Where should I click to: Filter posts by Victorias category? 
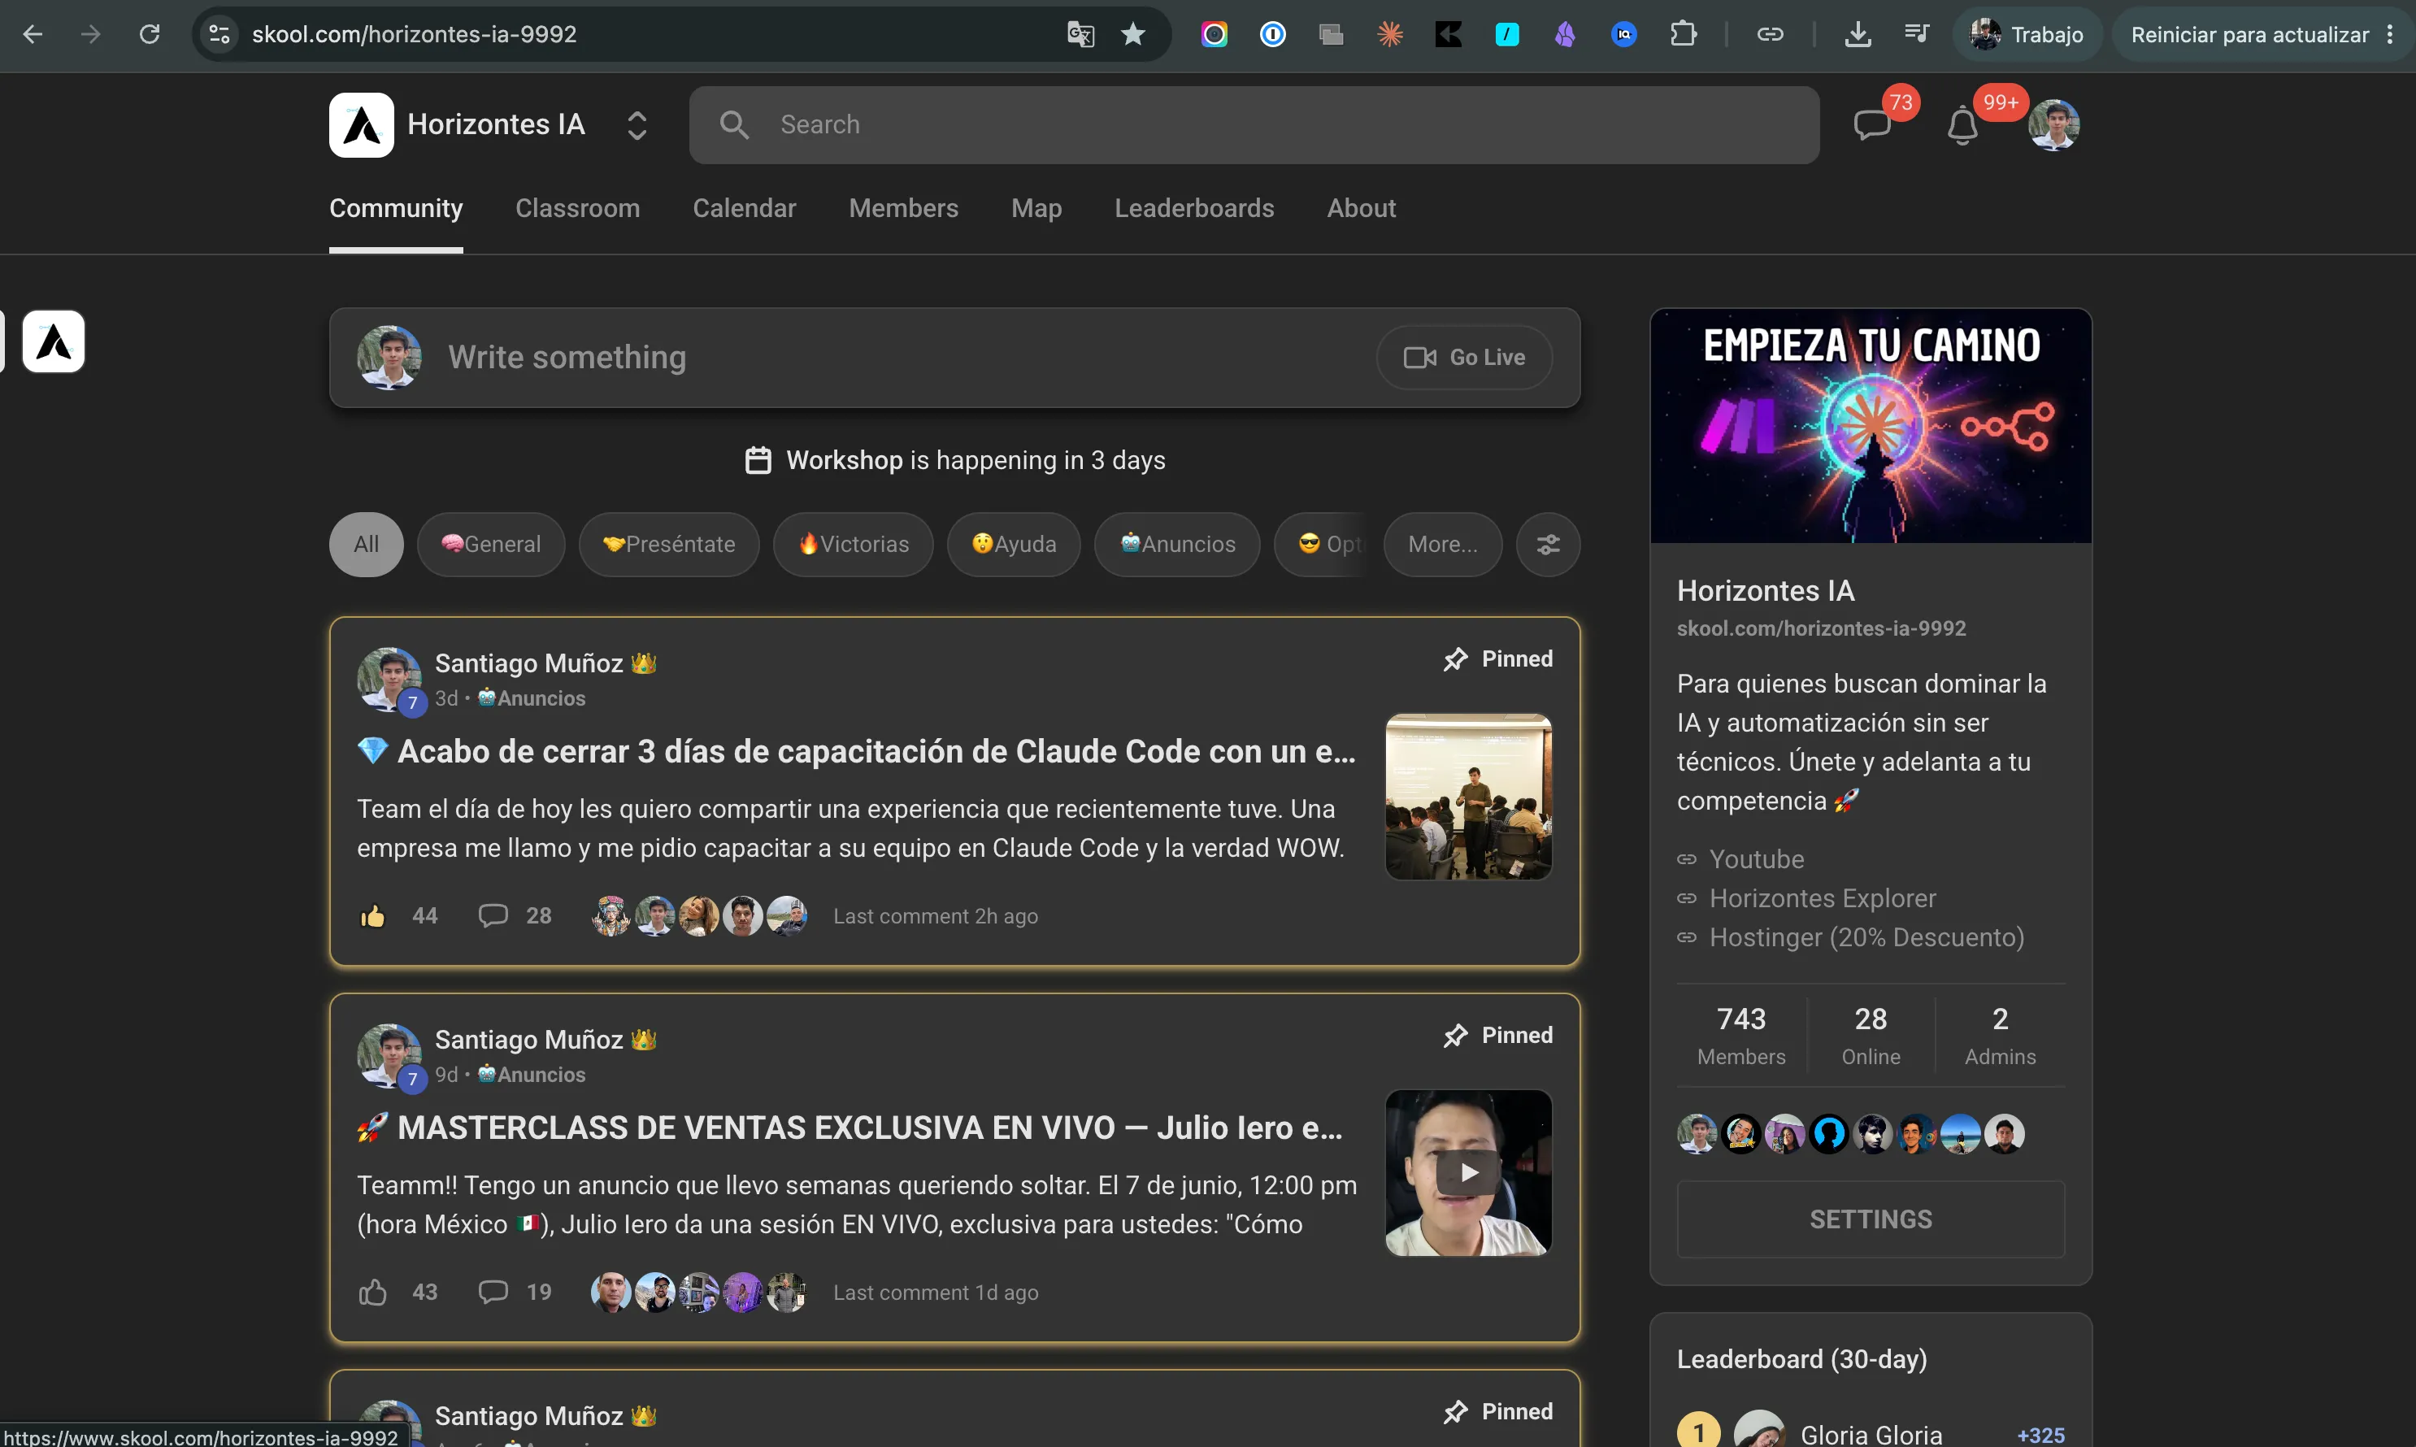point(853,544)
